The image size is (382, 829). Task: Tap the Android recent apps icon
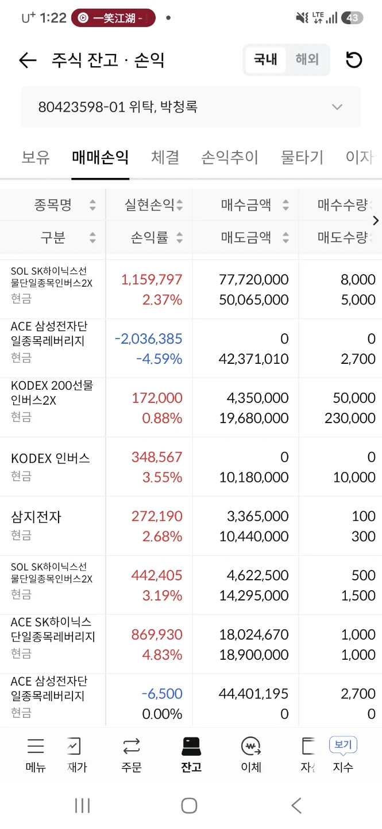(x=83, y=805)
